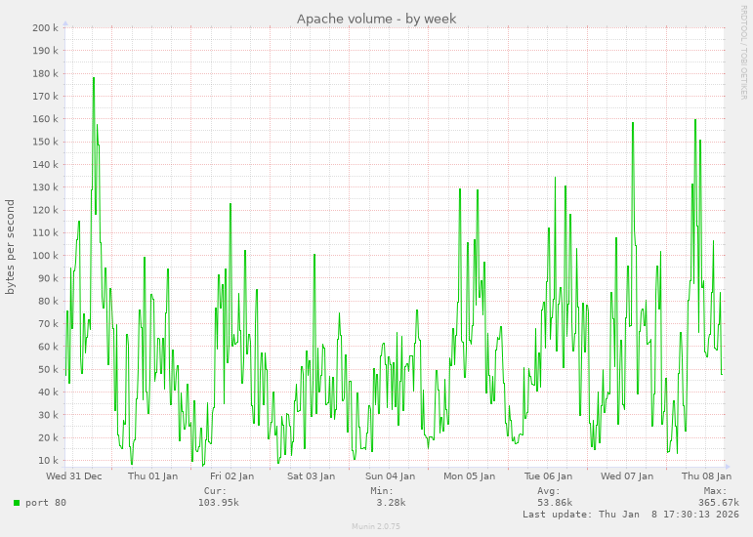
Task: Click the 178k traffic peak on Wed 31 Dec
Action: coord(94,78)
